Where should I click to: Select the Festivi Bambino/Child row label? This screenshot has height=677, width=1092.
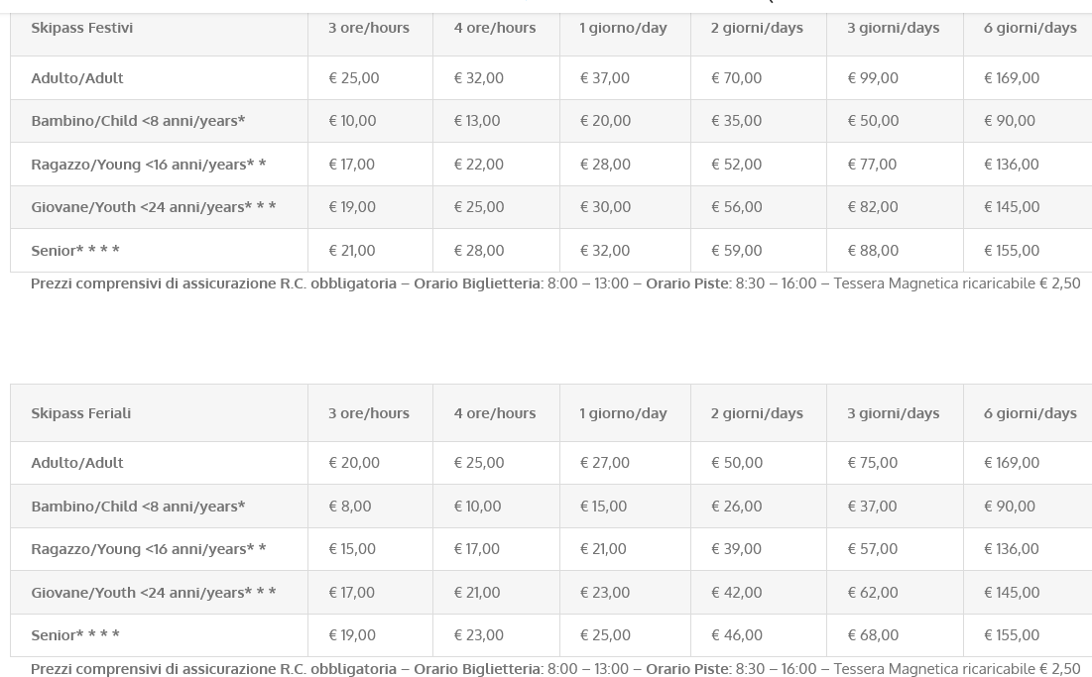click(138, 121)
